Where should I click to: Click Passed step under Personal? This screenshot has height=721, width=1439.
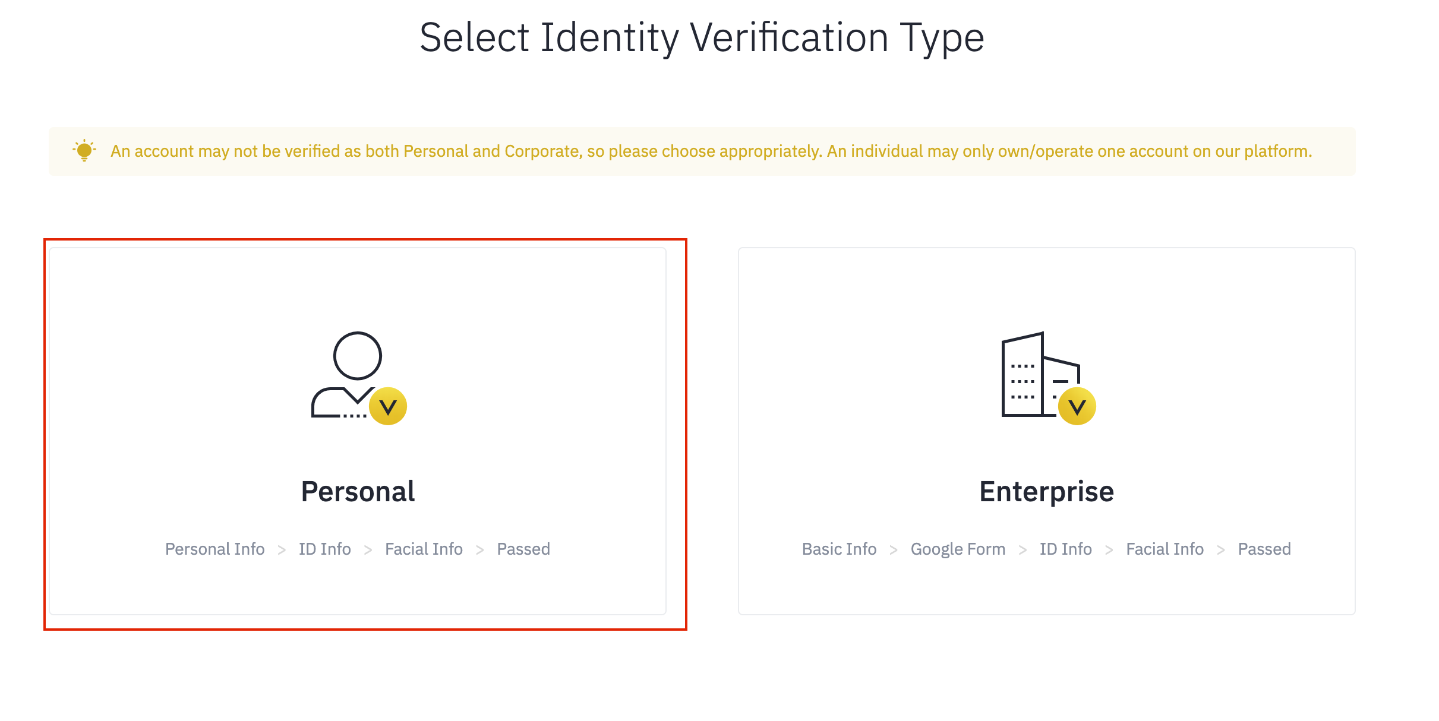pyautogui.click(x=523, y=549)
